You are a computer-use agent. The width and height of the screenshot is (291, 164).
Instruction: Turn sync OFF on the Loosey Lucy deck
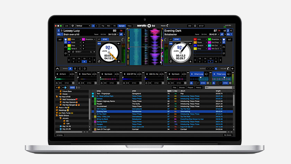pyautogui.click(x=99, y=40)
